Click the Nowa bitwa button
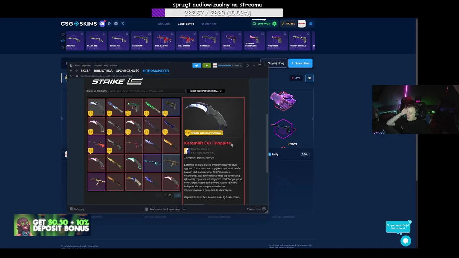Viewport: 459px width, 258px height. coord(301,63)
